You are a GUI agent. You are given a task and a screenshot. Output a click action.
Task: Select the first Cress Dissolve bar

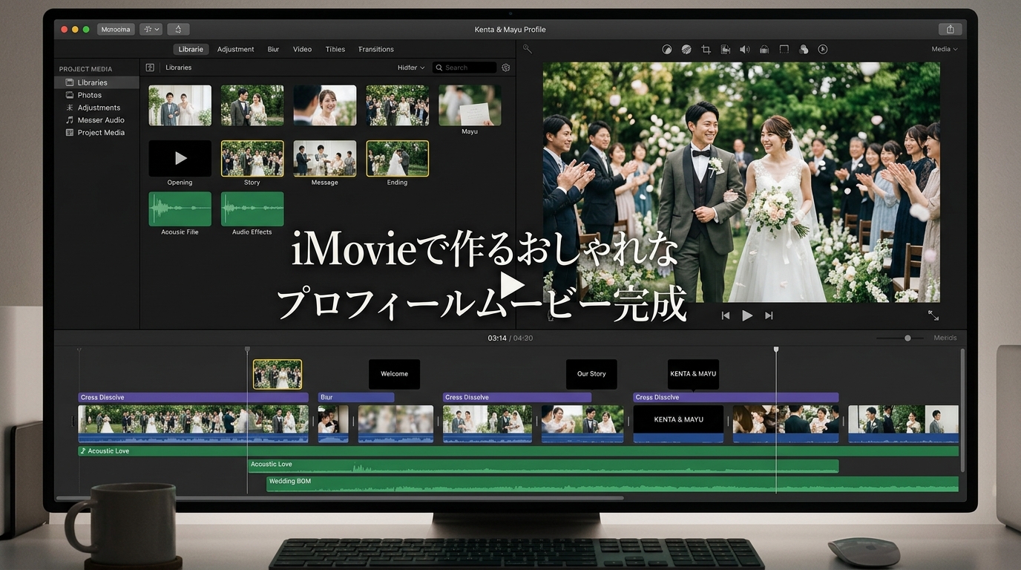click(x=193, y=398)
